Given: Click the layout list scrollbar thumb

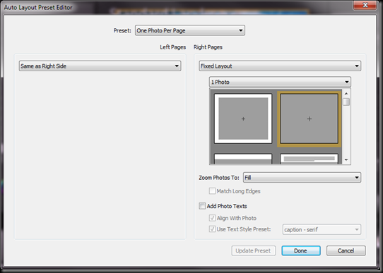Looking at the screenshot, I should (x=346, y=102).
